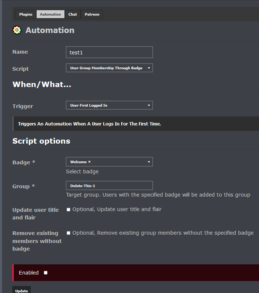
Task: Open the Chat tab
Action: 72,14
